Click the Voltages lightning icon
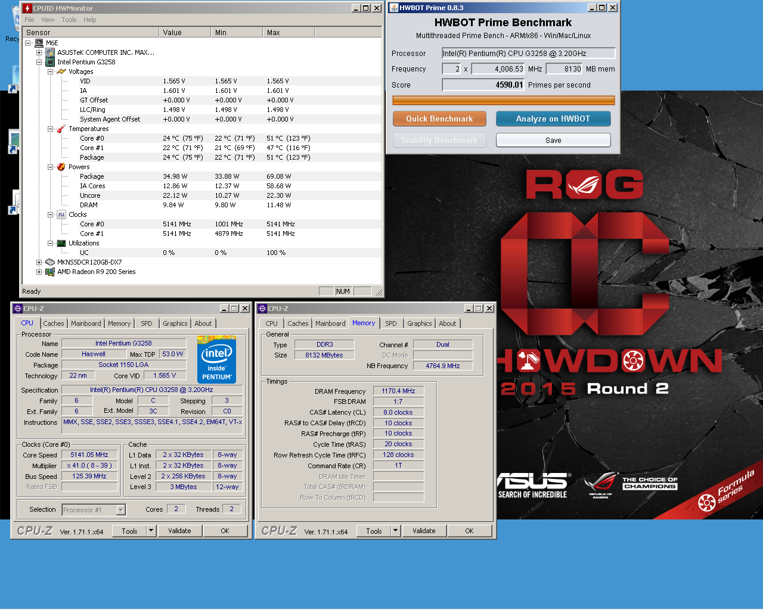This screenshot has width=763, height=610. (61, 71)
